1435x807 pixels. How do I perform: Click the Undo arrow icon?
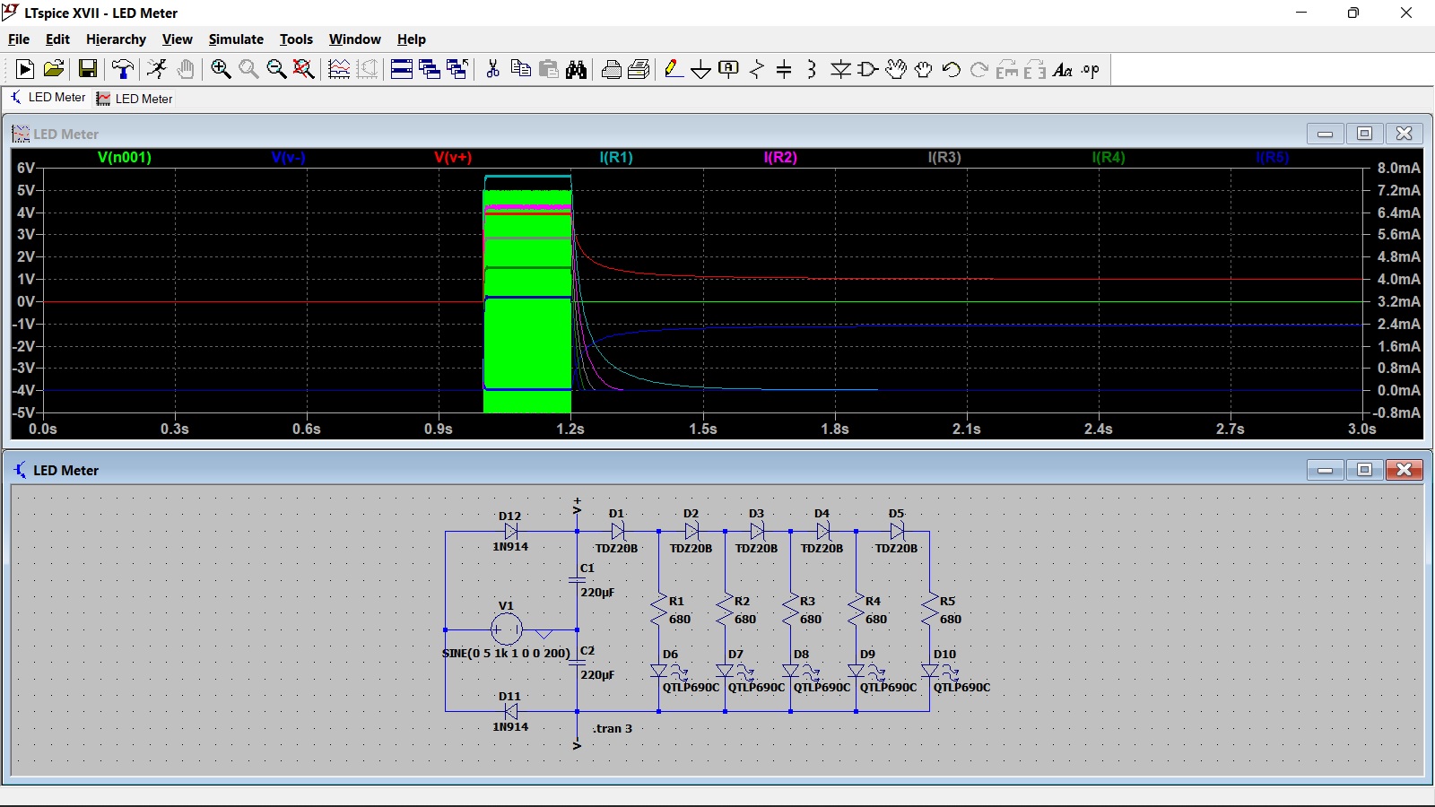coord(952,69)
